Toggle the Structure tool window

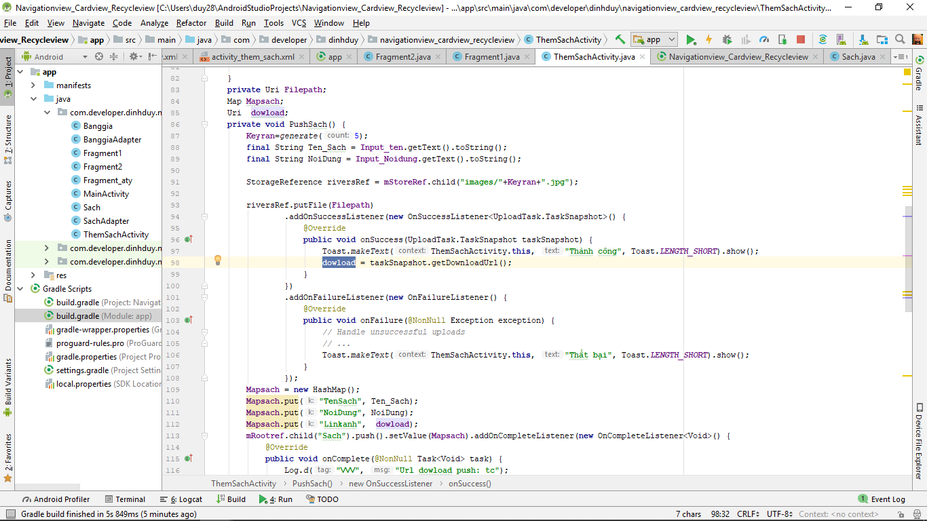pos(8,139)
